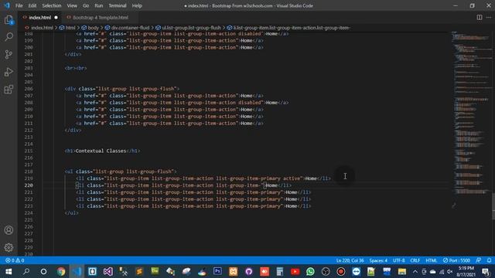Open the Help menu
Viewport: 495px width, 278px height.
137,5
